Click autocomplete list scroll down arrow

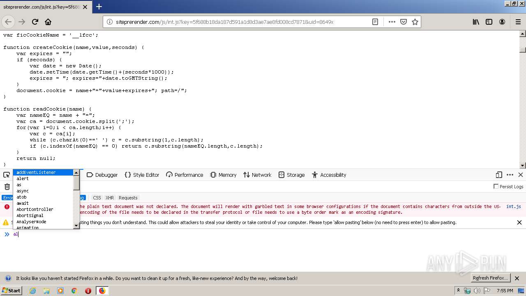click(x=76, y=225)
